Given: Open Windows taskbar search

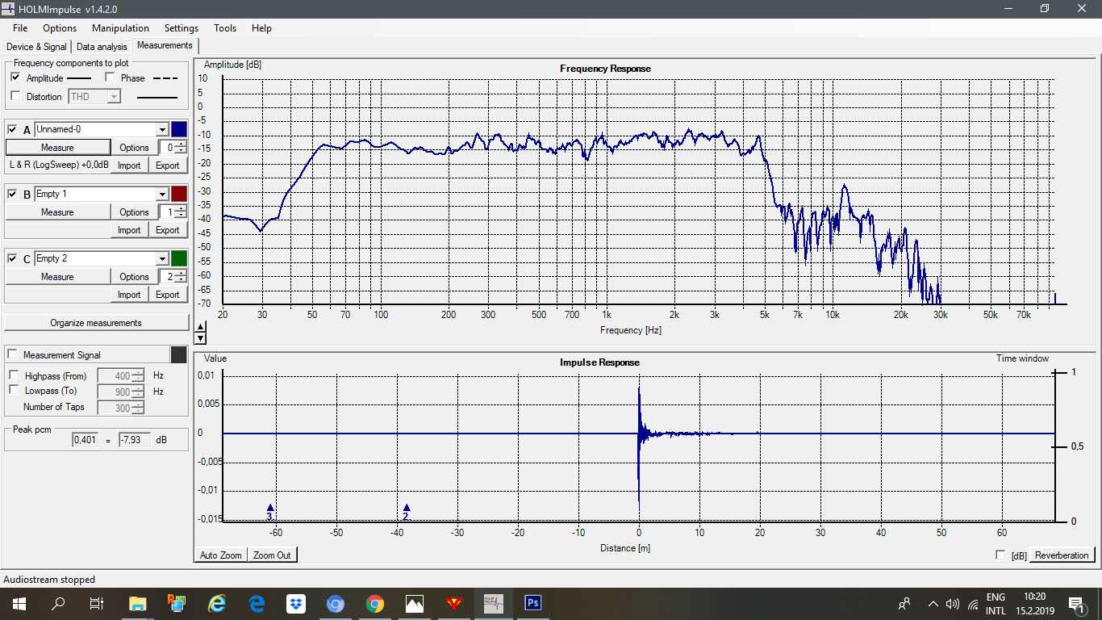Looking at the screenshot, I should [x=58, y=603].
